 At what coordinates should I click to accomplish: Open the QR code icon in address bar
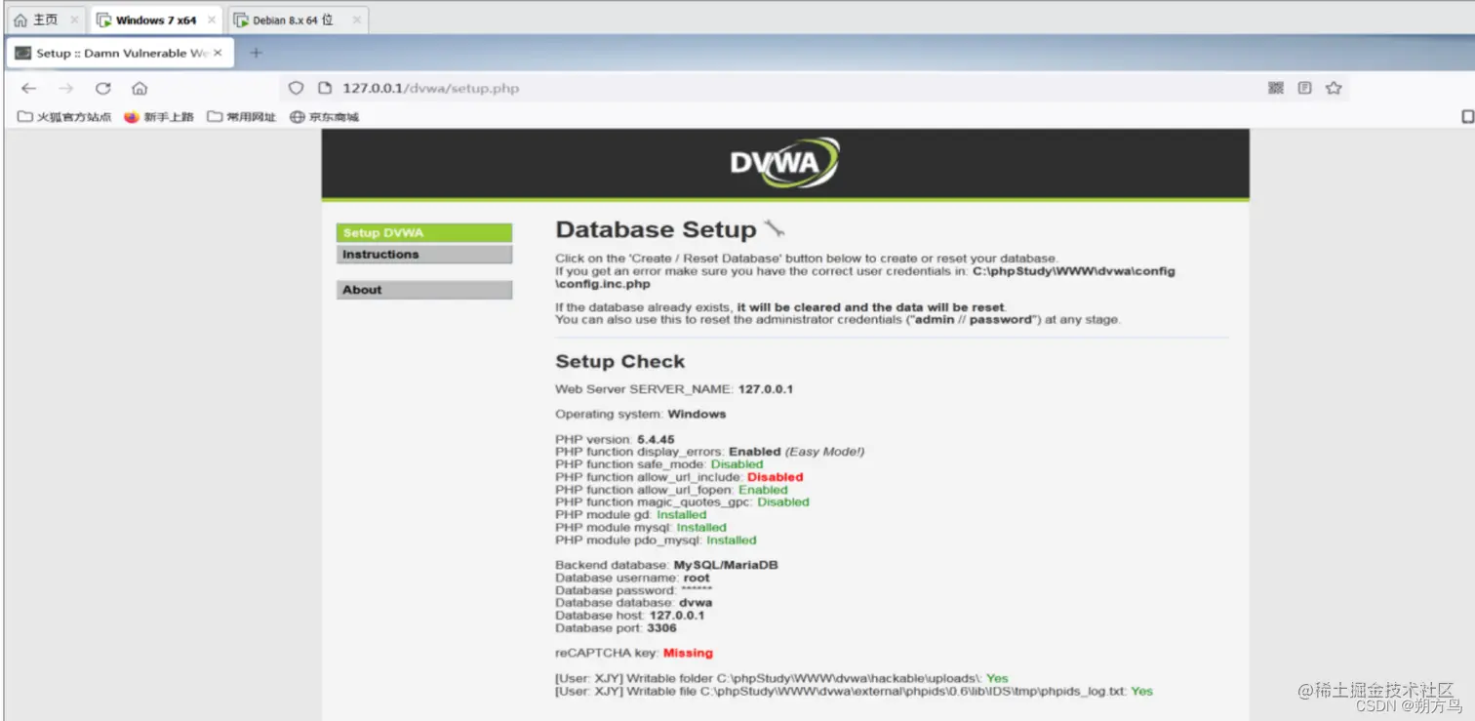[1275, 88]
